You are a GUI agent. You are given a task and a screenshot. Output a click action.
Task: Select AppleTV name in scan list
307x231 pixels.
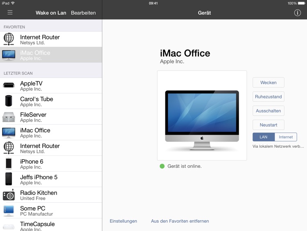[x=32, y=83]
